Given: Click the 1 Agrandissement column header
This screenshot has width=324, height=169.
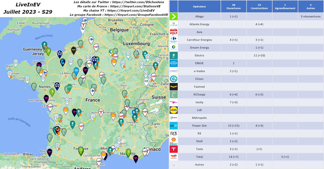Looking at the screenshot, I should coord(285,6).
